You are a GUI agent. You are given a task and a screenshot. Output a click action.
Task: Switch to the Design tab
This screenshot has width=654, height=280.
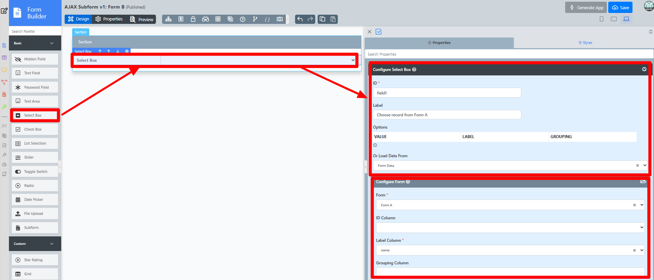(x=78, y=19)
